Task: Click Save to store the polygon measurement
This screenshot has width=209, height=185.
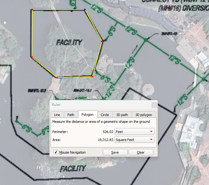Action: [115, 152]
